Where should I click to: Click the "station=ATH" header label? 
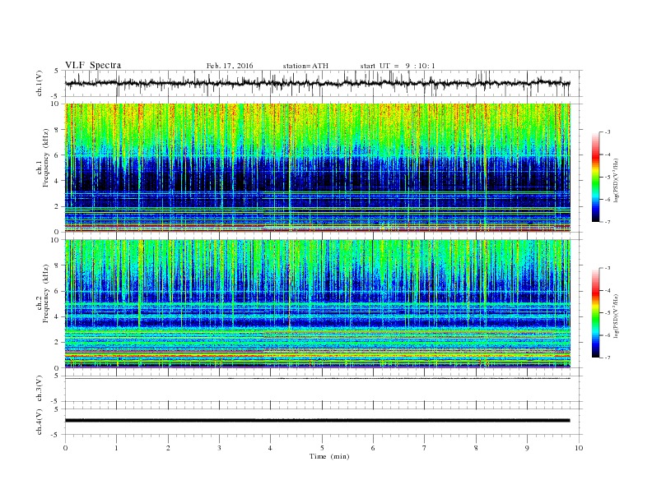click(x=305, y=66)
